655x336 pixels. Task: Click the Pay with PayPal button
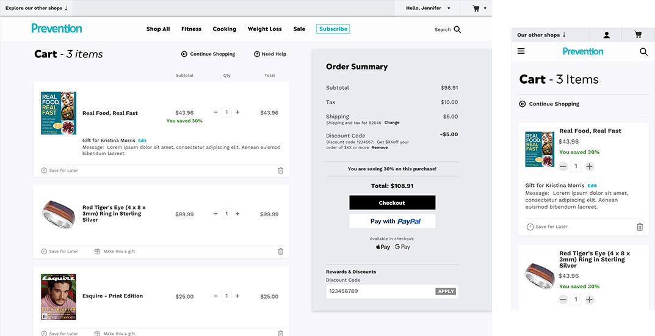pyautogui.click(x=393, y=221)
